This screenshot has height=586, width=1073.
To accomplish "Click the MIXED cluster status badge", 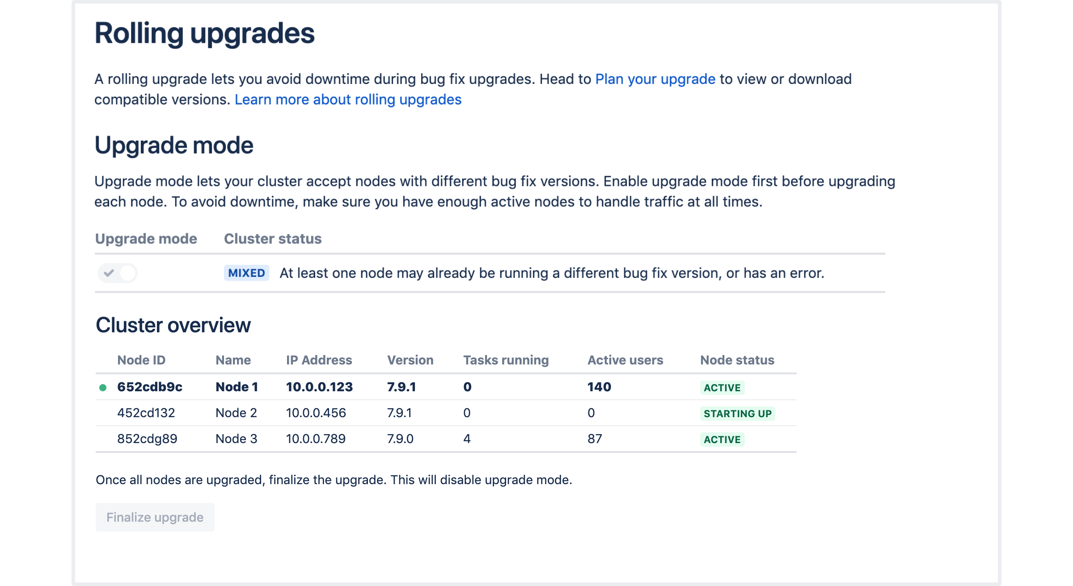I will coord(246,273).
